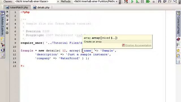Toggle show special characters pilcrow icon

coord(7,28)
